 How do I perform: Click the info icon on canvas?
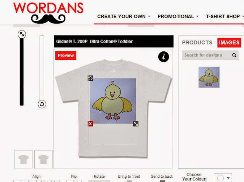[164, 57]
